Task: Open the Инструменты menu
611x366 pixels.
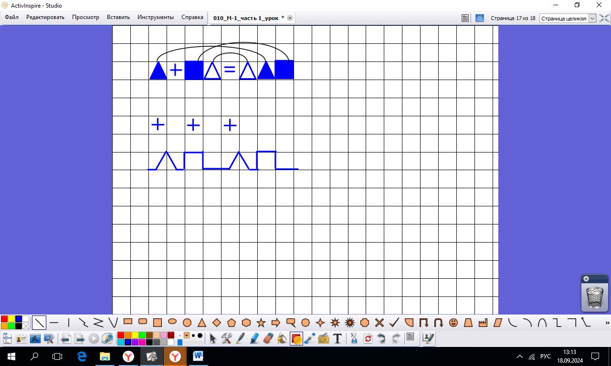Action: pos(156,17)
